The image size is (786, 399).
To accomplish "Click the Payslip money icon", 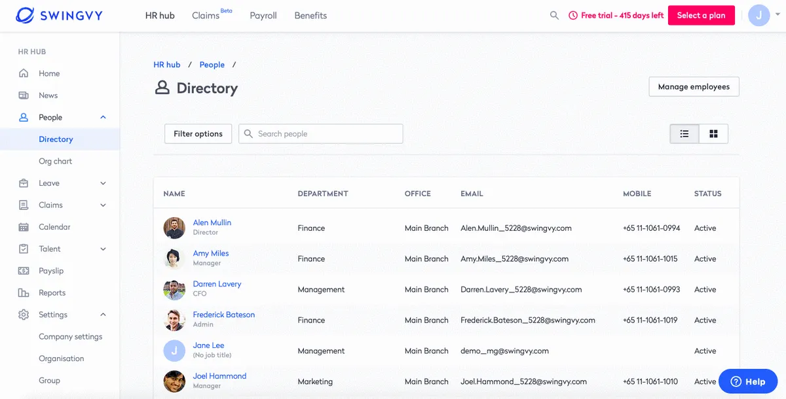I will coord(24,271).
